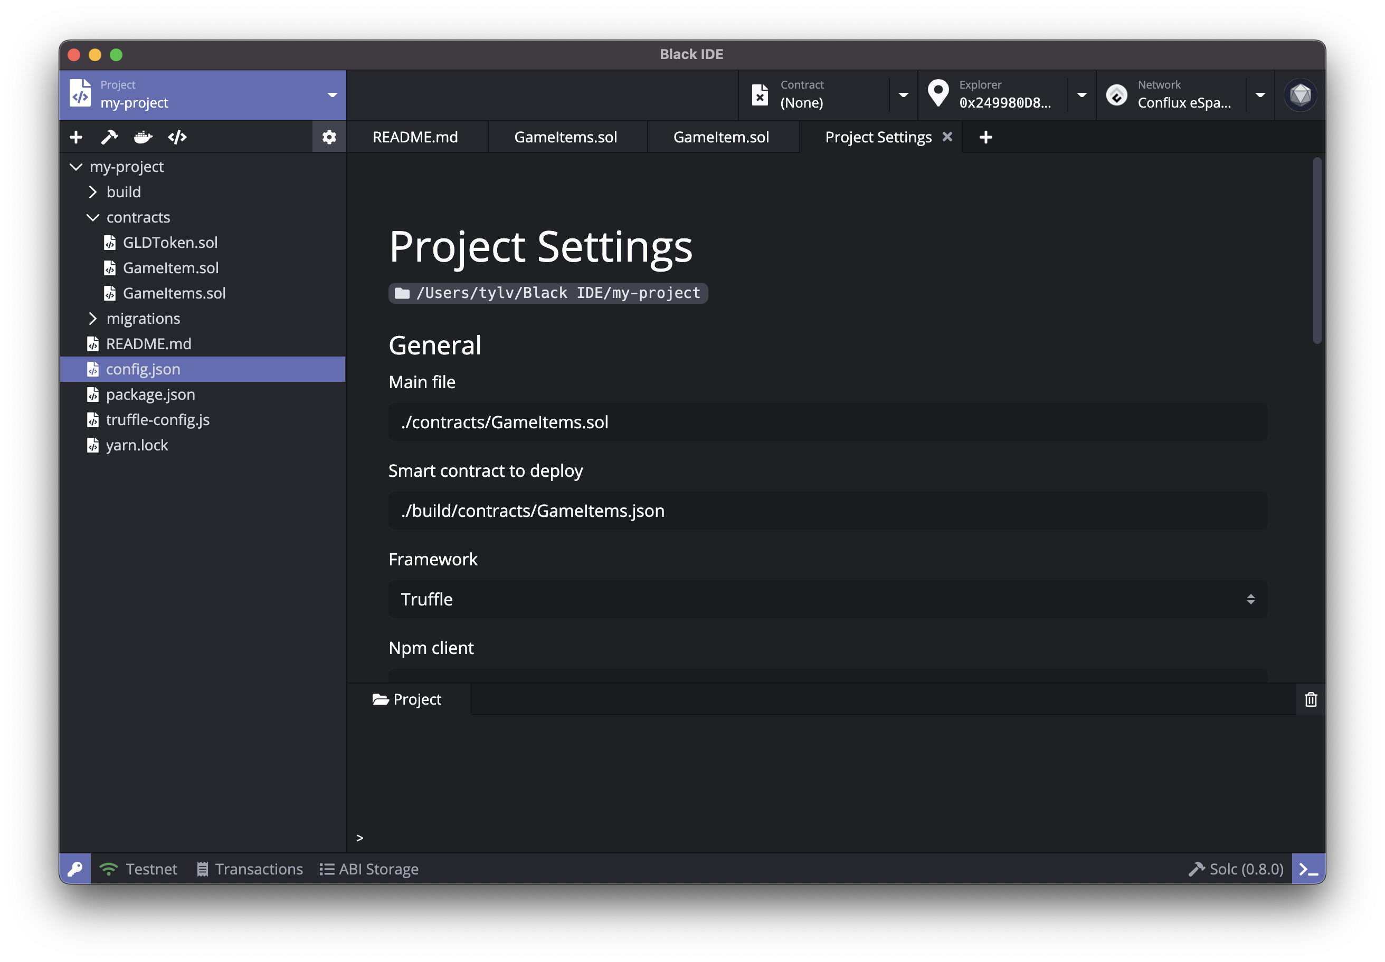Click the Main file input field
The image size is (1385, 962).
click(x=827, y=422)
